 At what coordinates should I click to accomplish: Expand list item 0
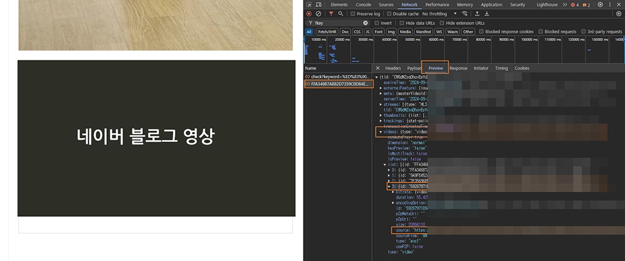[x=389, y=170]
